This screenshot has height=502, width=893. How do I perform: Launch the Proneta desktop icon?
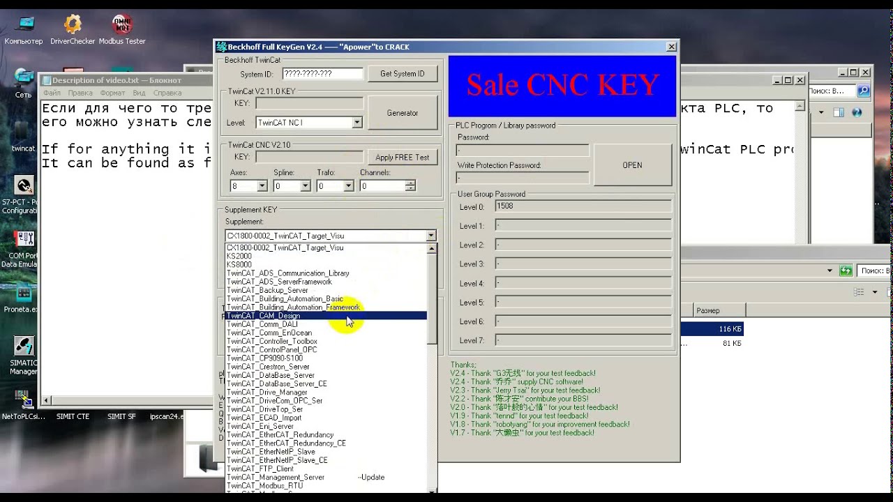pos(24,300)
